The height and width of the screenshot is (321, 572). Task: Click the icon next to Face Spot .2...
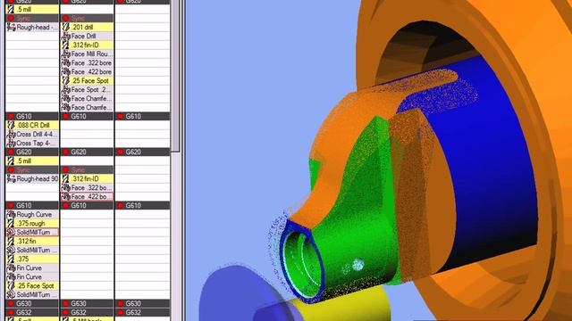(x=65, y=89)
